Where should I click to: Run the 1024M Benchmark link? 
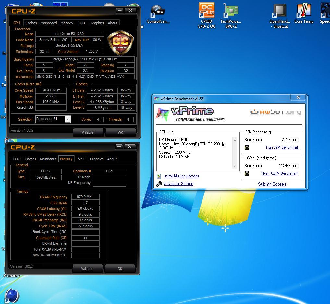(x=280, y=173)
